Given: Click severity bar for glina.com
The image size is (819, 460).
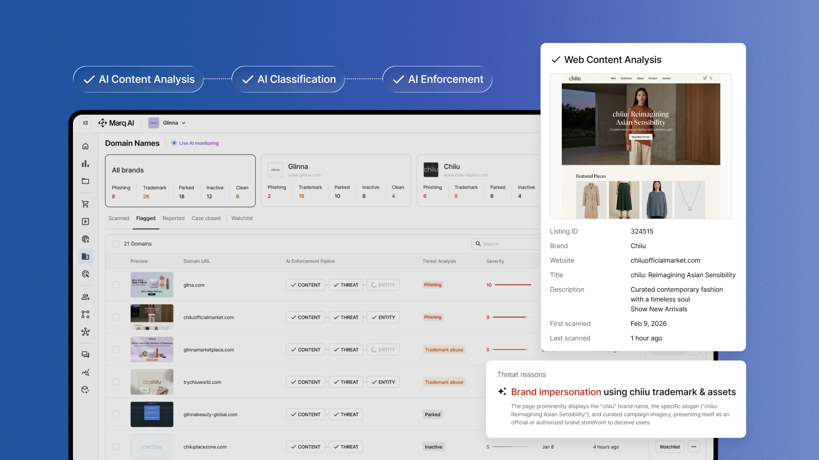Looking at the screenshot, I should (x=513, y=285).
